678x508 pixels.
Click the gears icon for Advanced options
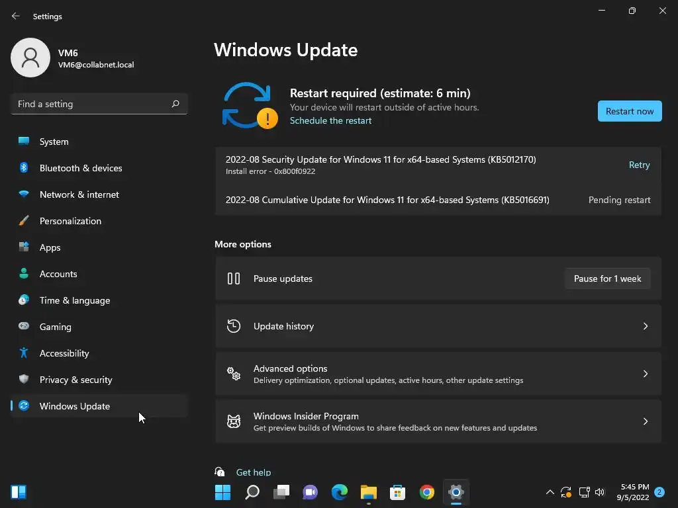point(234,374)
